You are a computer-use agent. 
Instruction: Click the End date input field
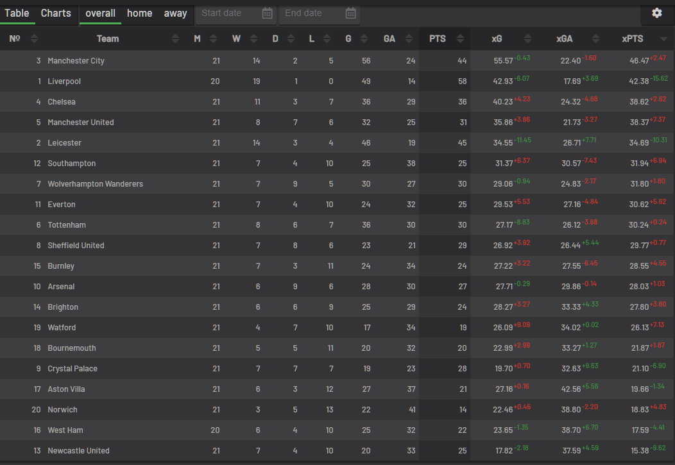(x=311, y=13)
